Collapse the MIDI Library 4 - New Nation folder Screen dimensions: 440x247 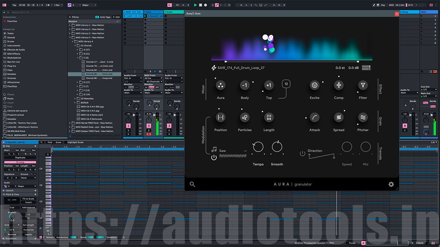click(x=70, y=37)
